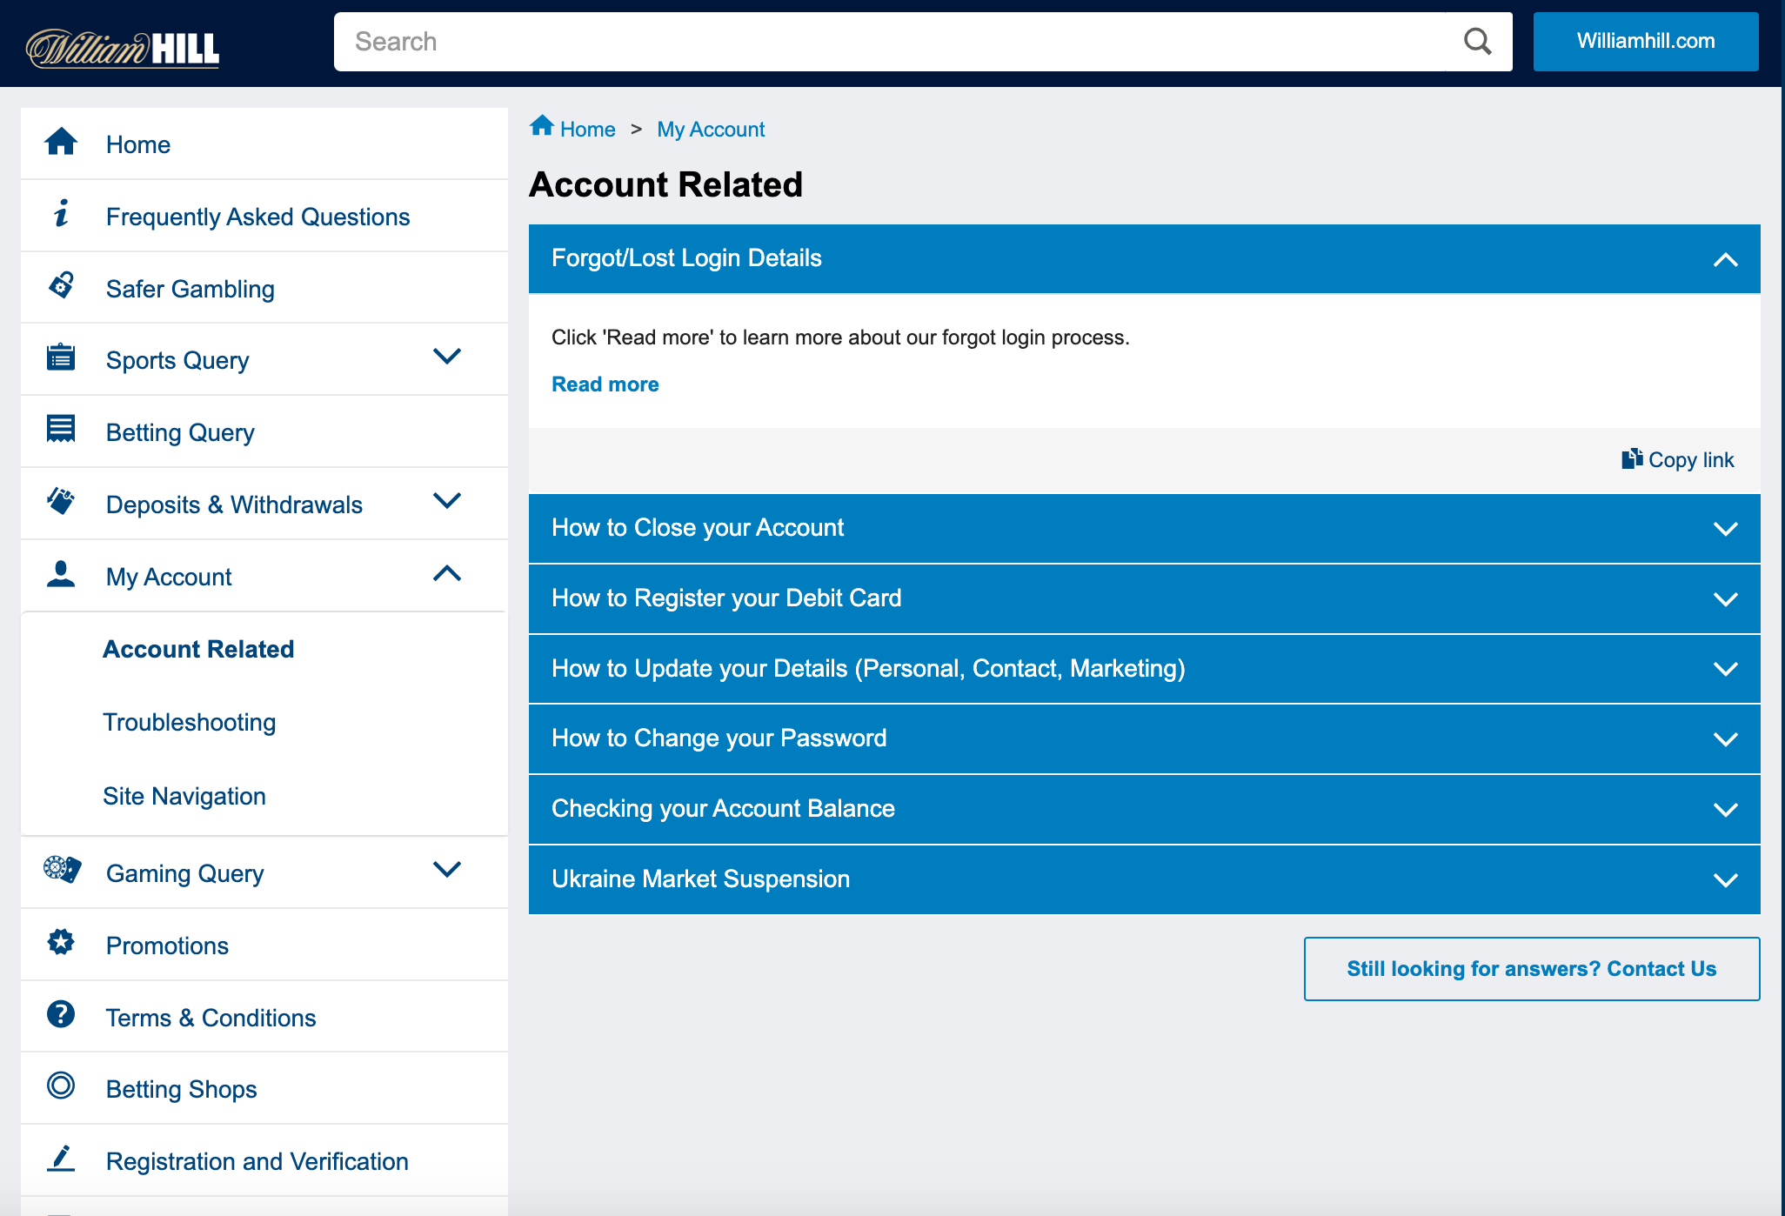Click the Promotions badge icon
Viewport: 1785px width, 1216px height.
click(61, 942)
